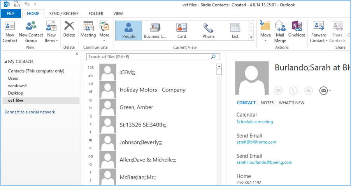Select contact ;CFM;;;
This screenshot has width=351, height=186.
[157, 72]
